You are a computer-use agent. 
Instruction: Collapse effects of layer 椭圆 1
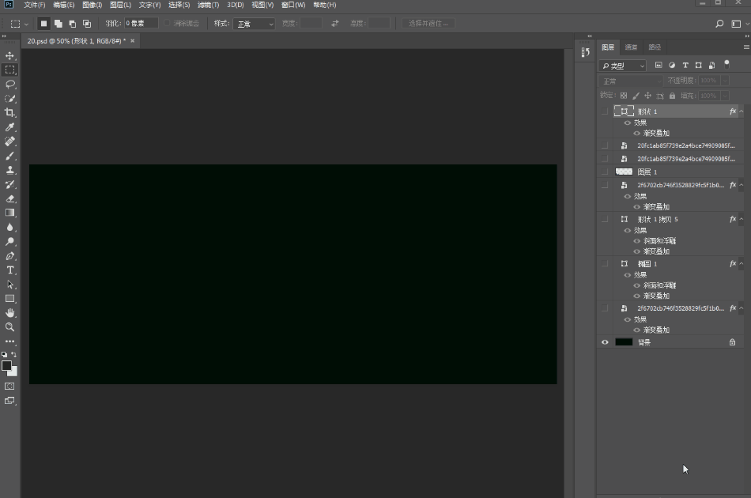[x=742, y=264]
